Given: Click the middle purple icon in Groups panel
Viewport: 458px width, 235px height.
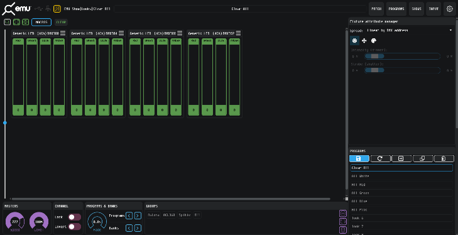Looking at the screenshot, I should point(342,222).
